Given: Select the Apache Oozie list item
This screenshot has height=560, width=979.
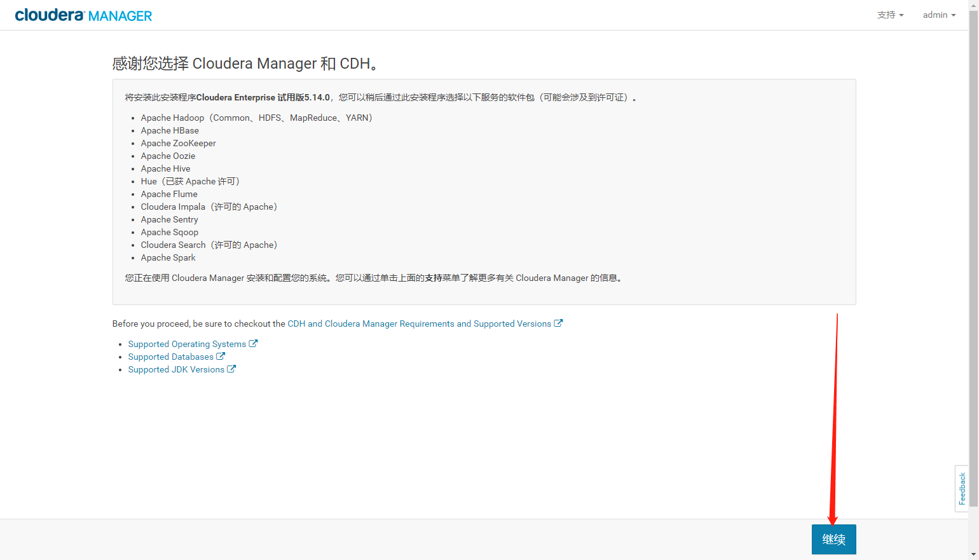Looking at the screenshot, I should coord(168,156).
